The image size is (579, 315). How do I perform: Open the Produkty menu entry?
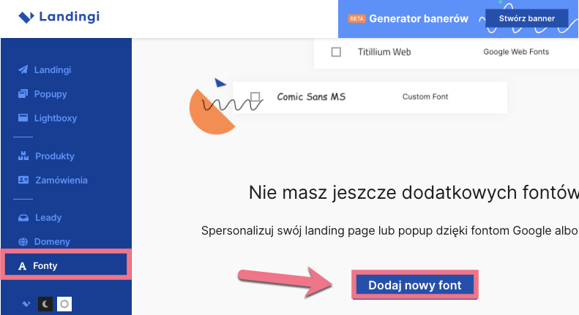pyautogui.click(x=55, y=156)
